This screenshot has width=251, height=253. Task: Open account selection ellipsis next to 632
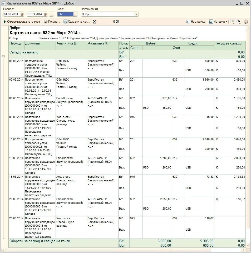point(76,14)
